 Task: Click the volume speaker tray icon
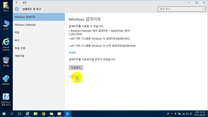[x=187, y=114]
